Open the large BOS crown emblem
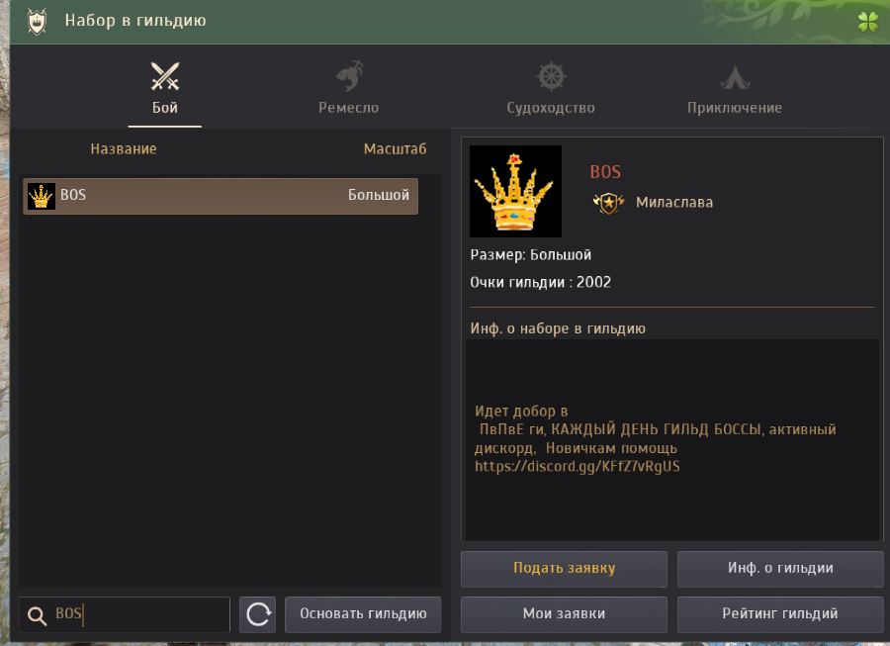The height and width of the screenshot is (646, 890). pyautogui.click(x=515, y=191)
